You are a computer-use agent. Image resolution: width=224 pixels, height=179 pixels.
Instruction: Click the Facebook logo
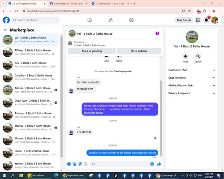[6, 20]
